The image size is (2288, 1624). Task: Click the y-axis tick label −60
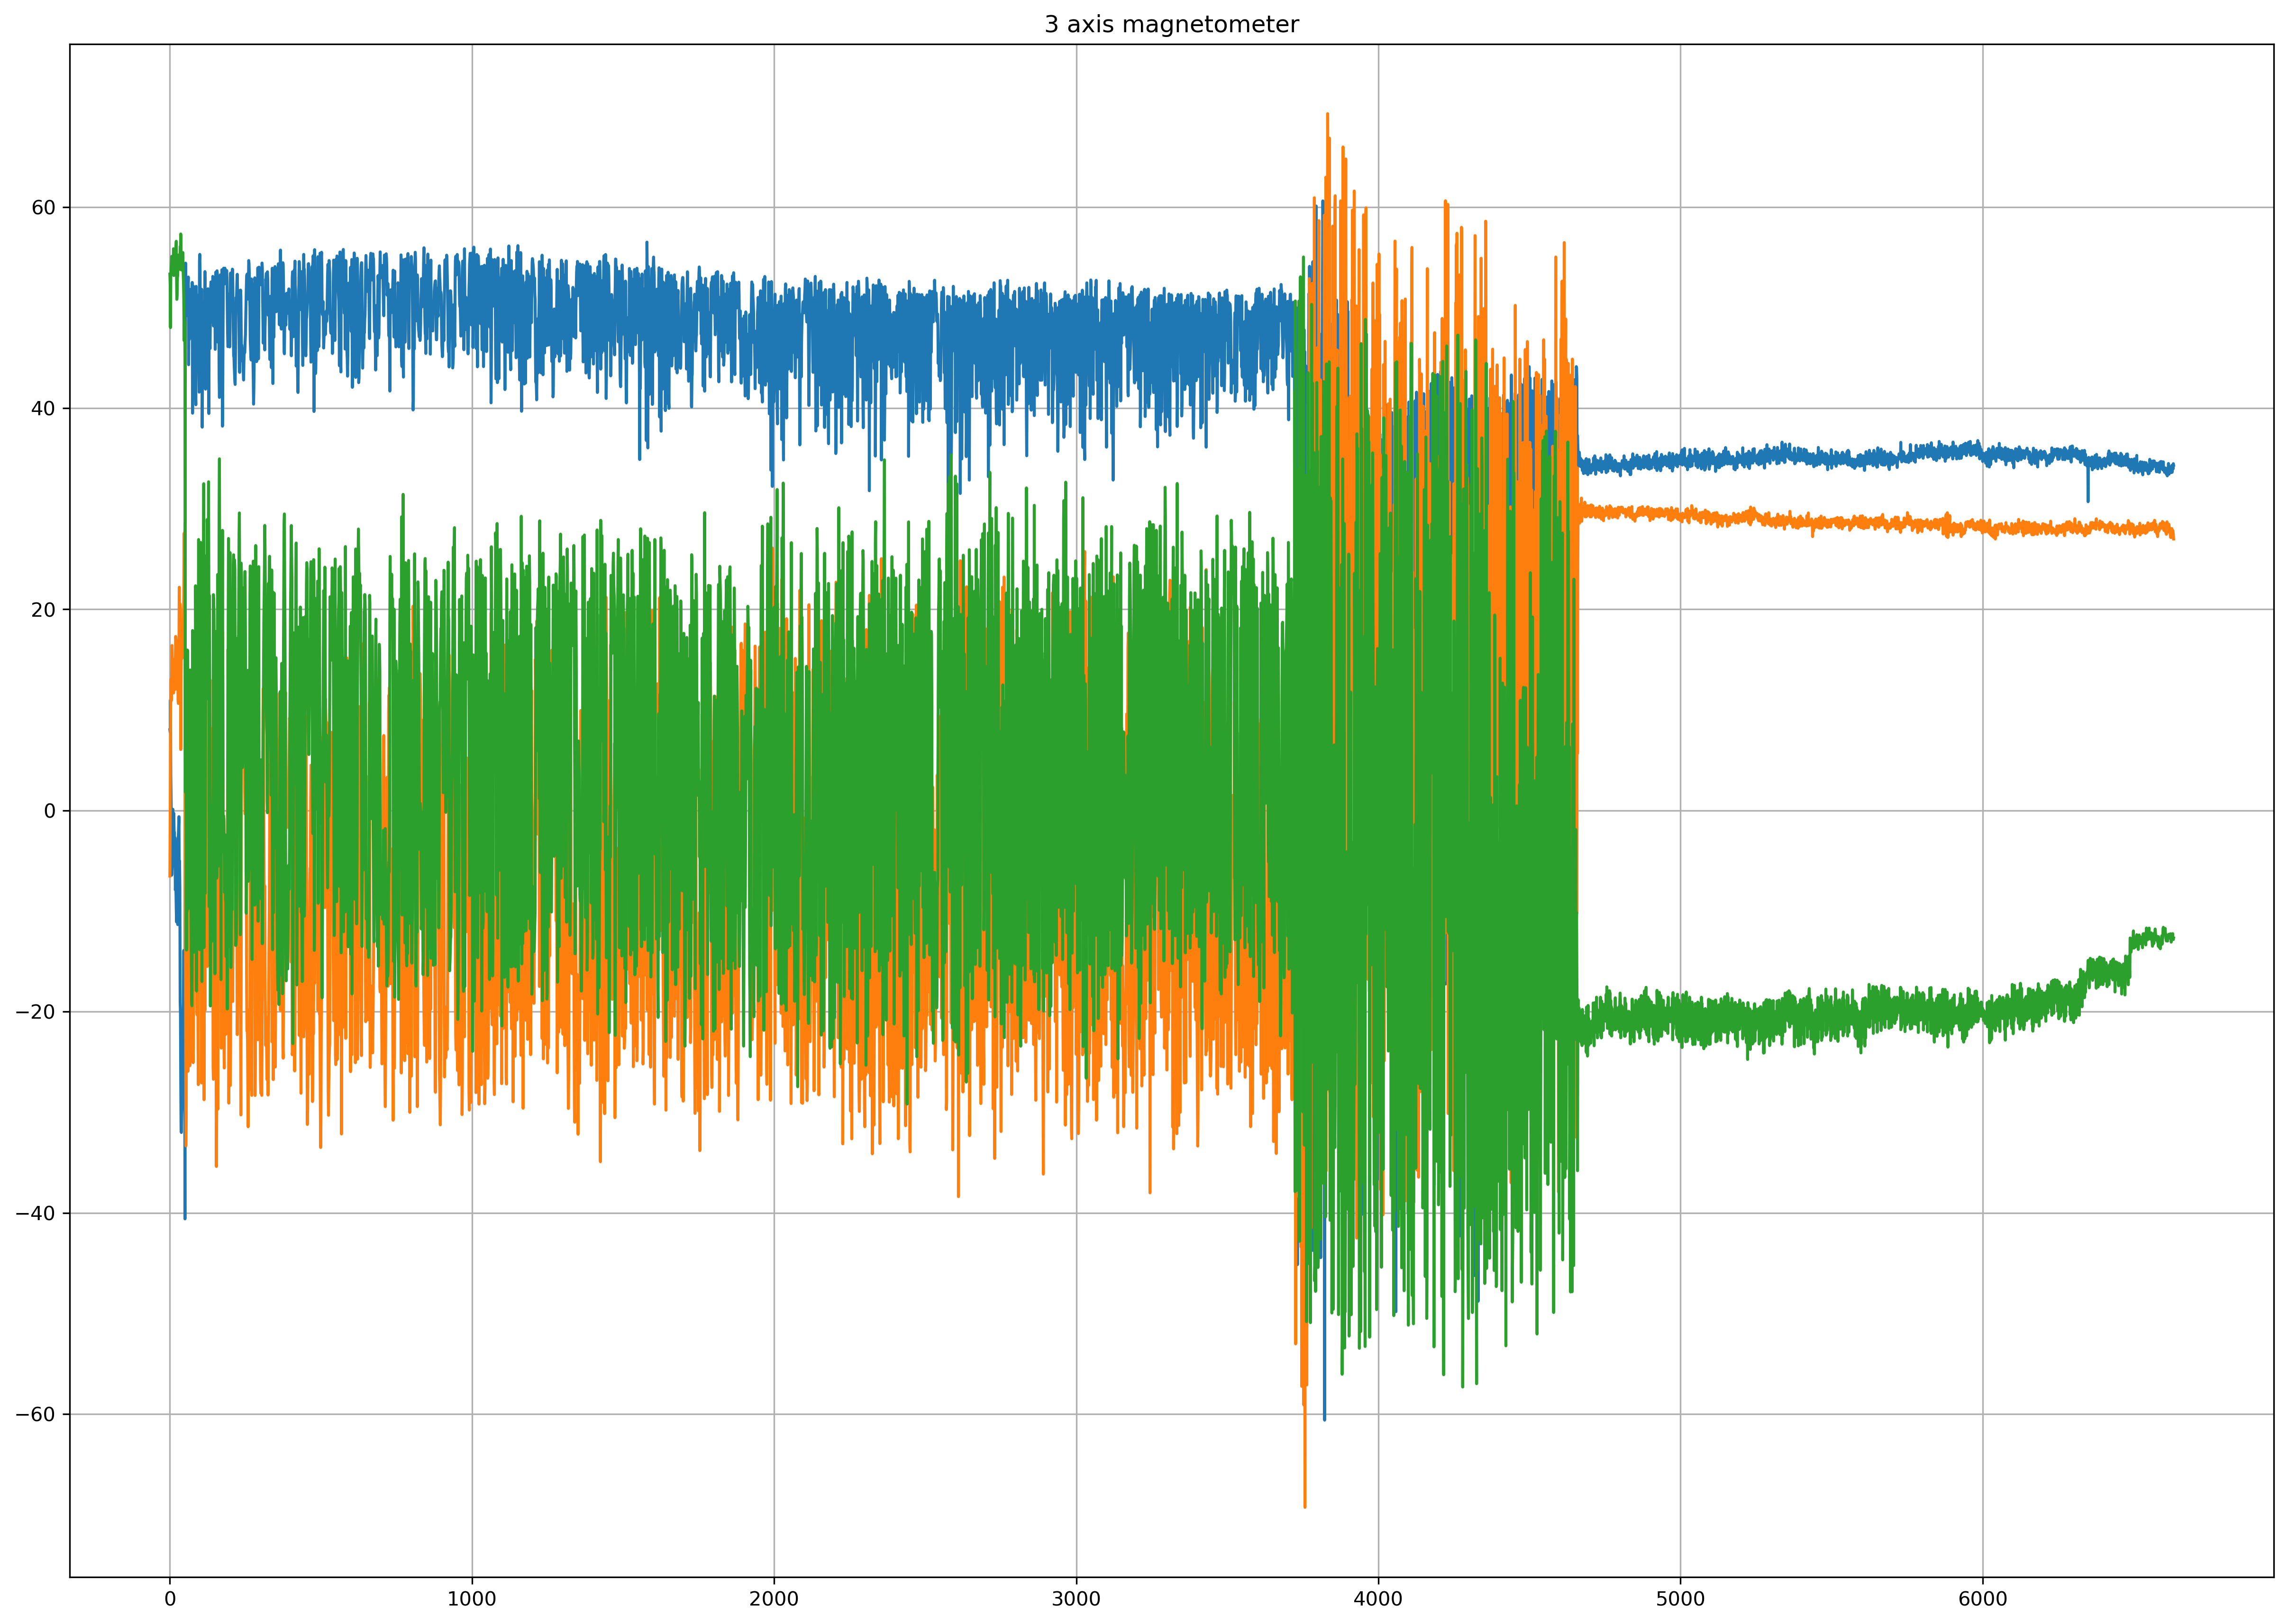click(36, 1415)
